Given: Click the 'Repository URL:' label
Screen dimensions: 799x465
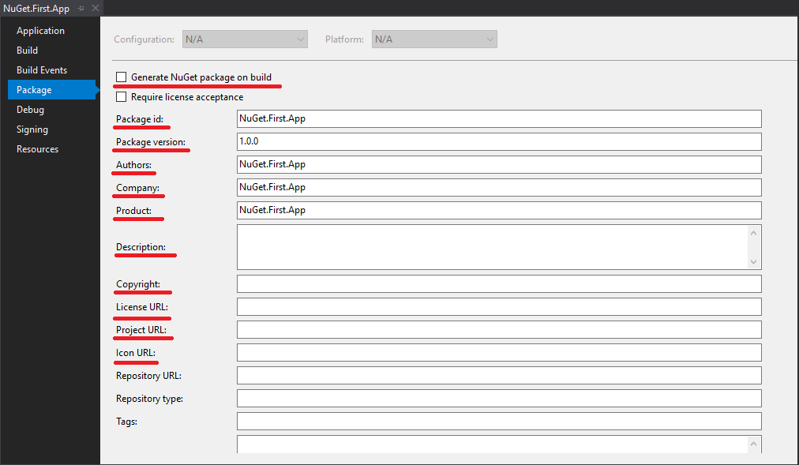Looking at the screenshot, I should [x=148, y=376].
